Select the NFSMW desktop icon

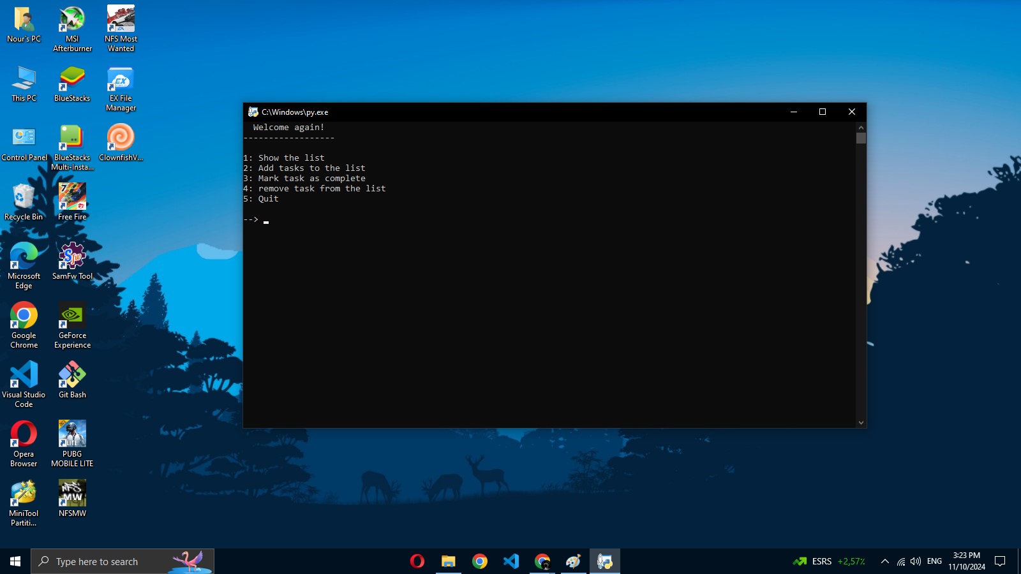point(72,499)
